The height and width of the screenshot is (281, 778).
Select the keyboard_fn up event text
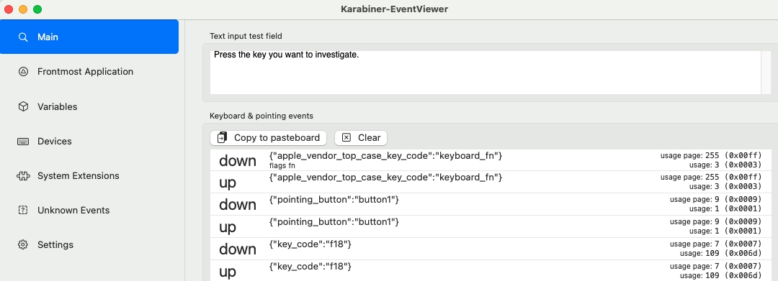click(385, 178)
